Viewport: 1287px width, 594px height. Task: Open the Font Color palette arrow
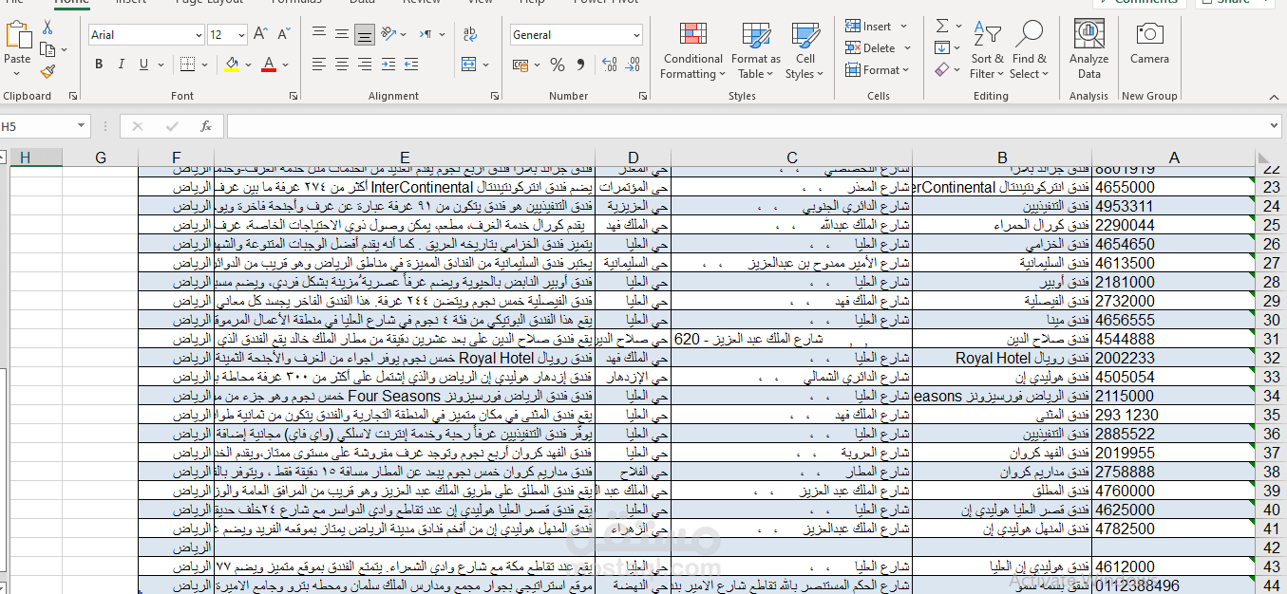tap(284, 65)
